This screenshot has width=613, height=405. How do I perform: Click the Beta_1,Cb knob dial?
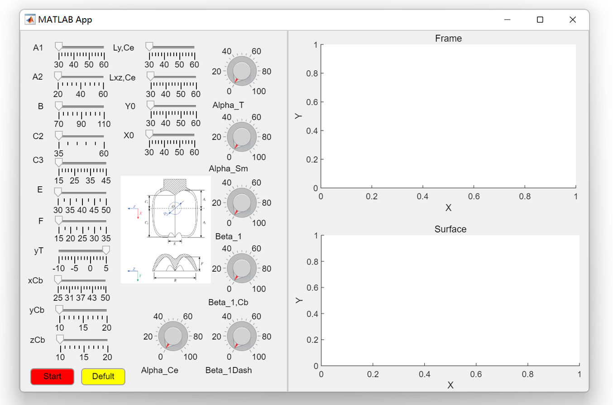[241, 268]
